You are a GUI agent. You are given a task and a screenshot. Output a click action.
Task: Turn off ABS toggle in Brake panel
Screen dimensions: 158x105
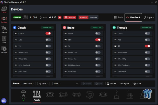(x=98, y=40)
